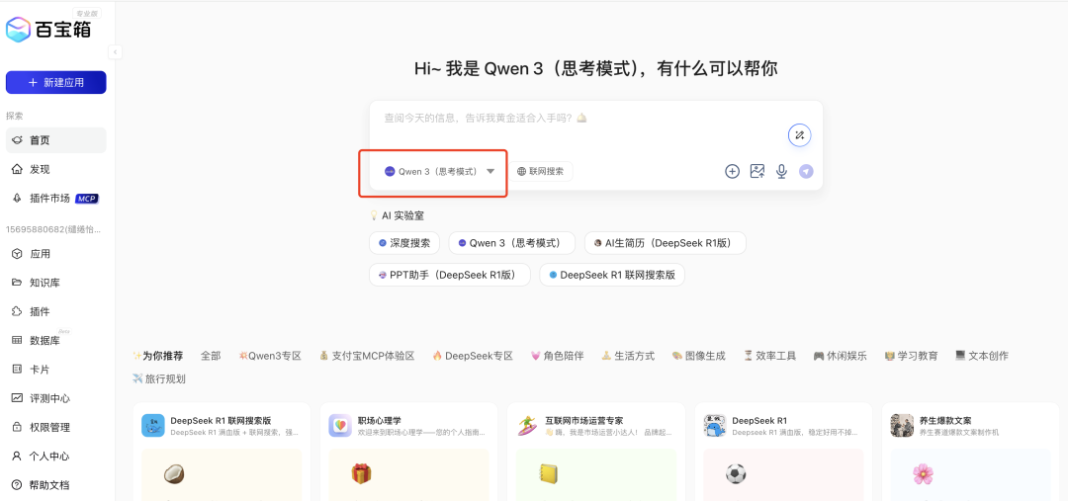Click the magic wand prompt optimize icon
The width and height of the screenshot is (1068, 501).
pyautogui.click(x=800, y=135)
